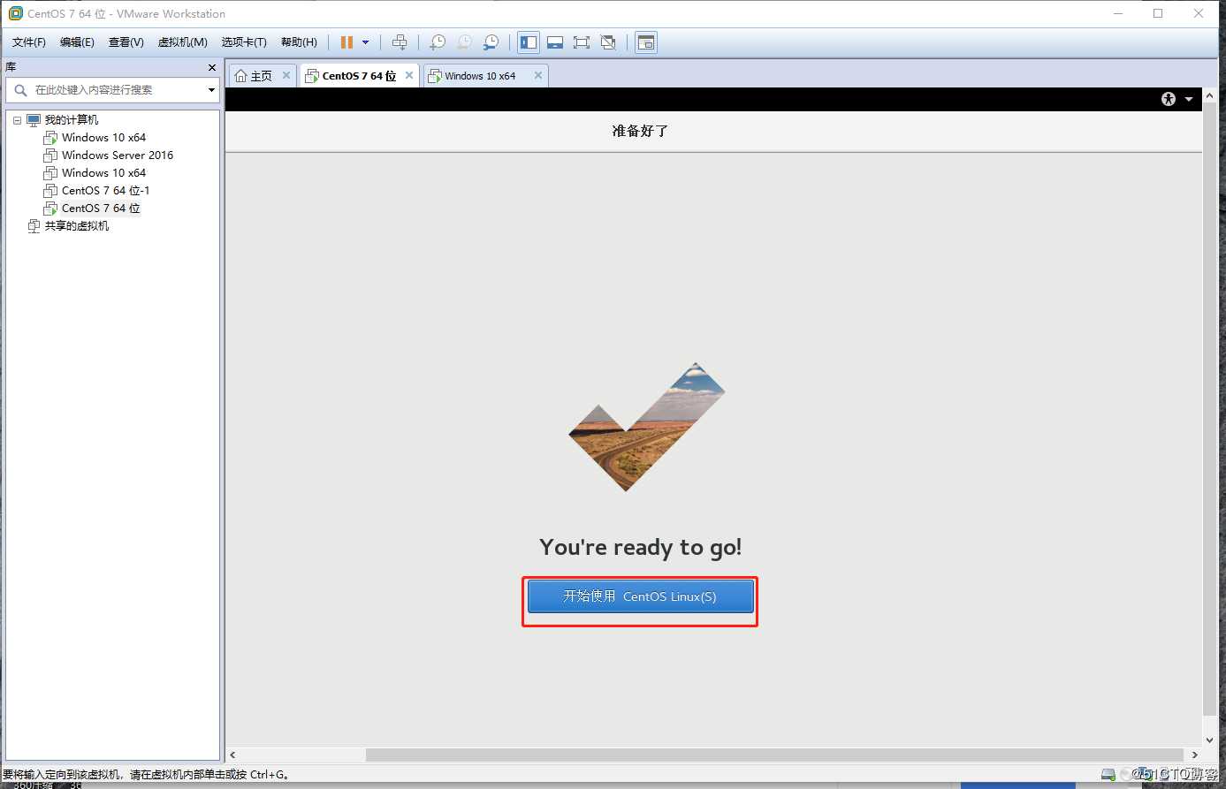Open the snapshot manager icon
Viewport: 1226px width, 789px height.
[491, 42]
